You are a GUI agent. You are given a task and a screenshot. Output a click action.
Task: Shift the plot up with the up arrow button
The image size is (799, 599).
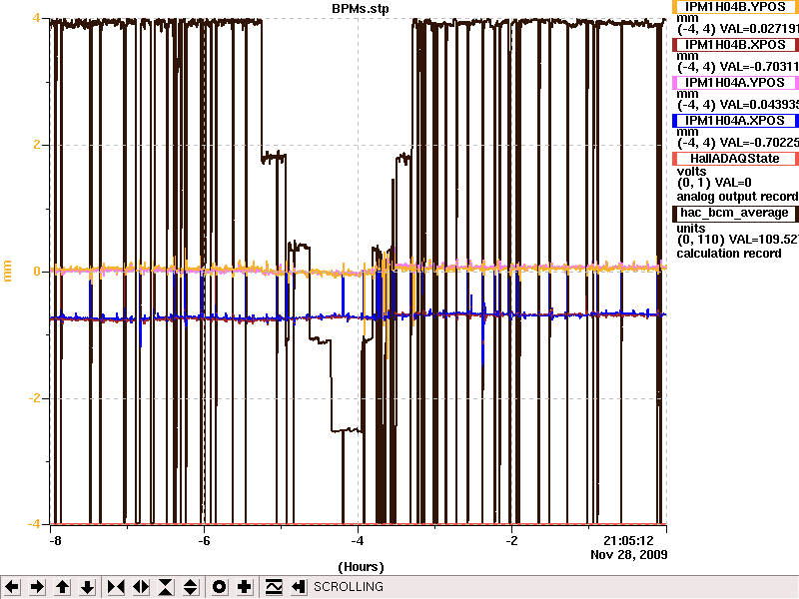pos(62,587)
